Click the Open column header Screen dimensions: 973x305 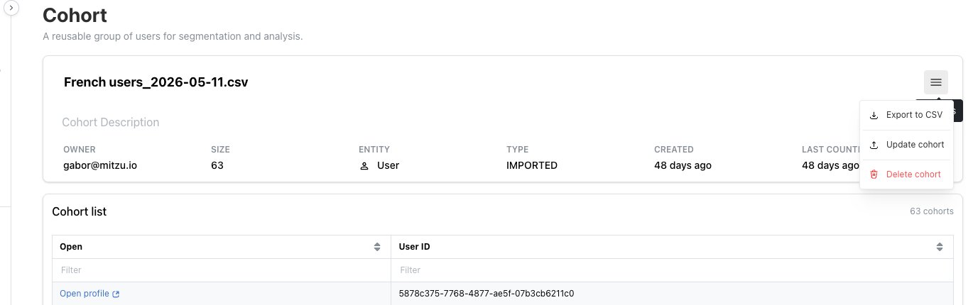point(71,247)
